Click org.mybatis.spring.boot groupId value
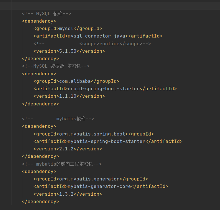This screenshot has width=220, height=210. pos(92,134)
